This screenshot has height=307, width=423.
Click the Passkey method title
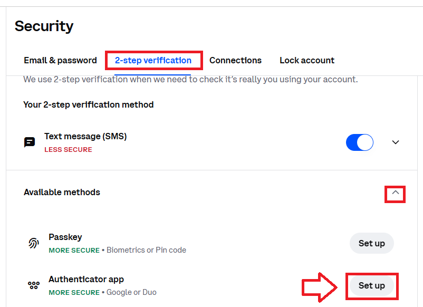(65, 237)
